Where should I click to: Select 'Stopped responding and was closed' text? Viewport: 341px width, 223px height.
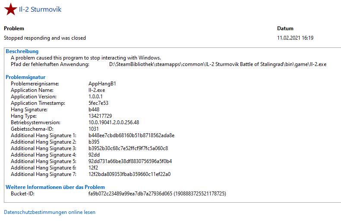pos(45,38)
